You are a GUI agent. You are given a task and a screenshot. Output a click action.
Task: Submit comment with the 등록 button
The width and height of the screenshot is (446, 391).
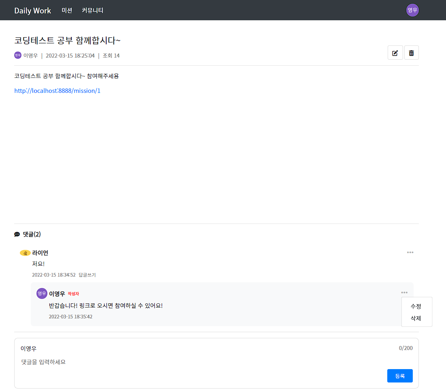point(400,376)
